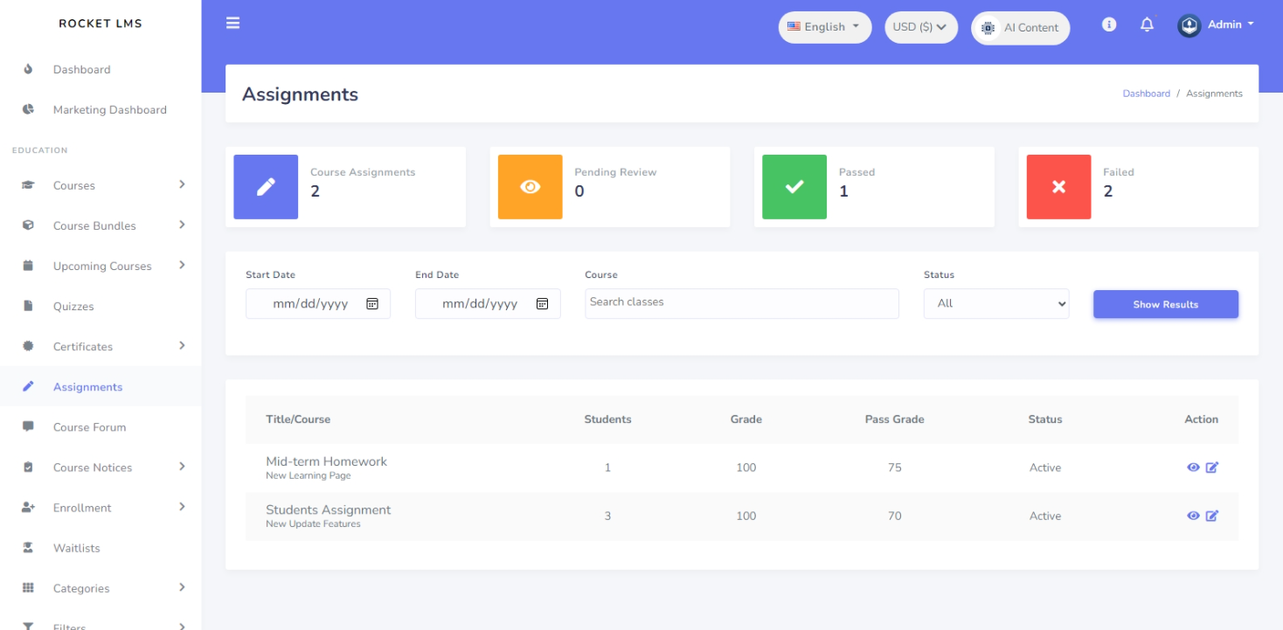
Task: Edit Mid-term Homework assignment icon
Action: tap(1212, 467)
